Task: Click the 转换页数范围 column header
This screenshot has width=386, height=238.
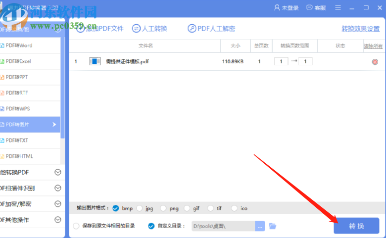Action: coord(294,46)
